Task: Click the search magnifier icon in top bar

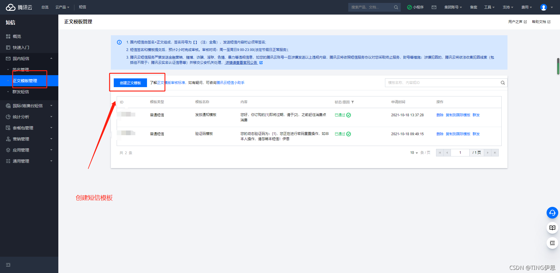Action: tap(396, 7)
